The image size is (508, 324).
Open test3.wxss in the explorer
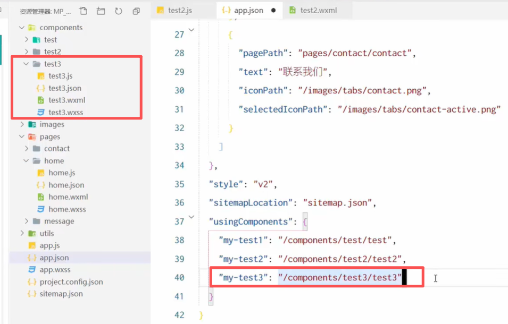[66, 112]
